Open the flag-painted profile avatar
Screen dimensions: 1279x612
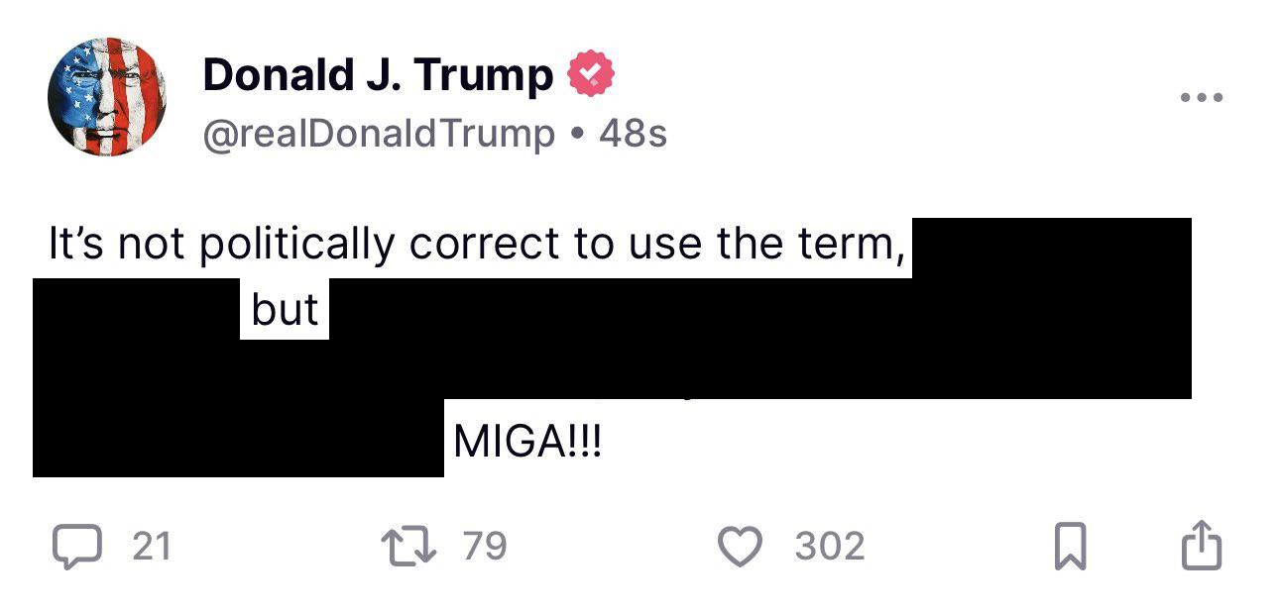click(106, 97)
